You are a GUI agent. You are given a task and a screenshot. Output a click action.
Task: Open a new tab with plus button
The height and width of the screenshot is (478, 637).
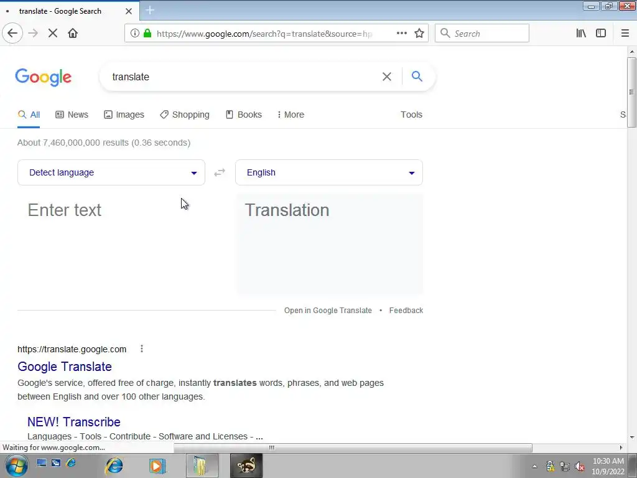150,11
